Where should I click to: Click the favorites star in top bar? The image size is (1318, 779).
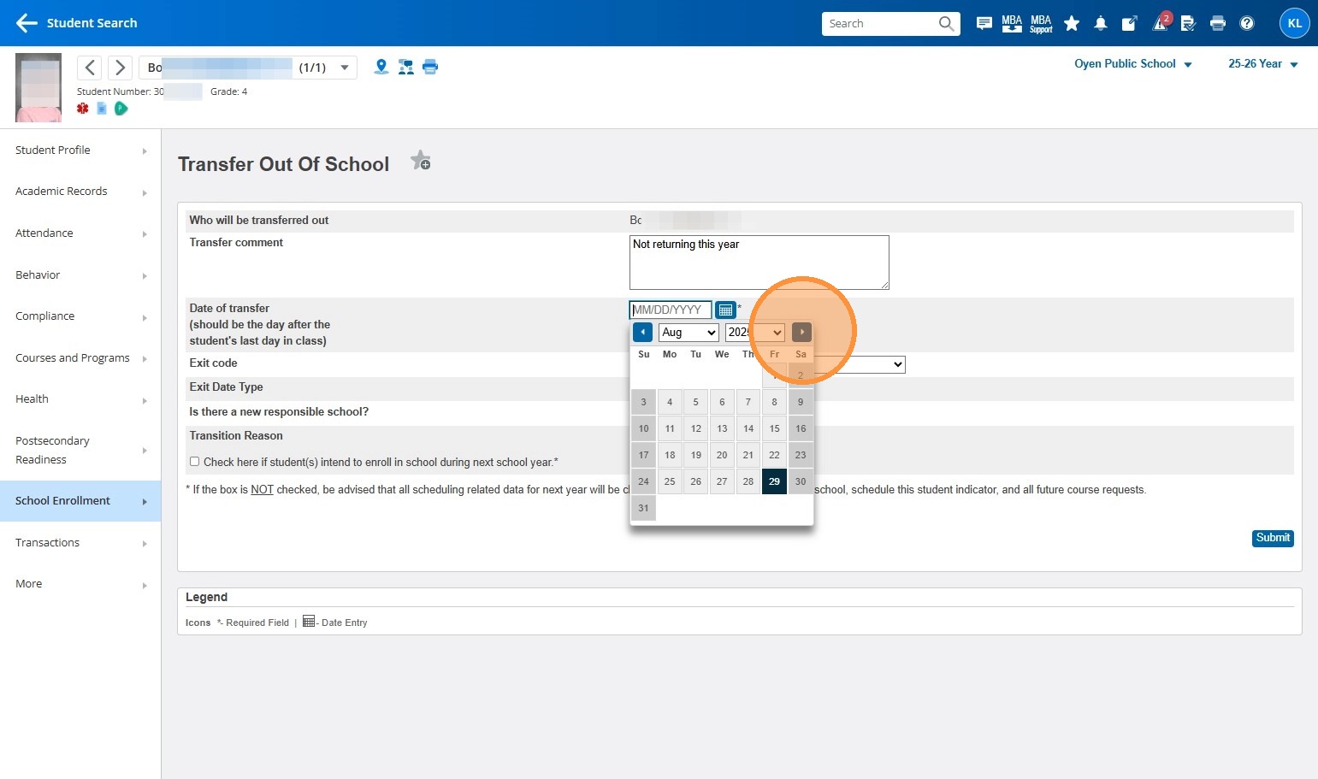(x=1072, y=24)
